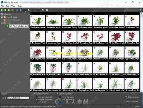Open the Edit menu
This screenshot has height=108, width=143.
(x=8, y=6)
